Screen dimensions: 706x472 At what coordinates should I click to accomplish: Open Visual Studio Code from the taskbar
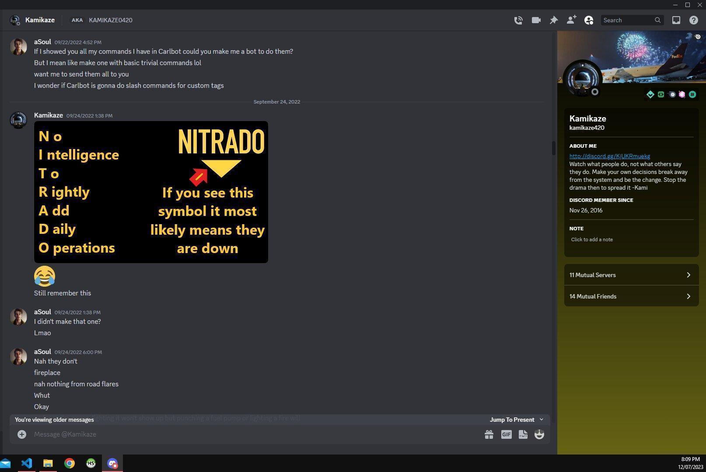coord(27,463)
